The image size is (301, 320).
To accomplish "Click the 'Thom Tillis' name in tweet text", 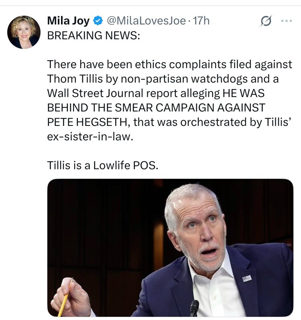I will tap(71, 79).
